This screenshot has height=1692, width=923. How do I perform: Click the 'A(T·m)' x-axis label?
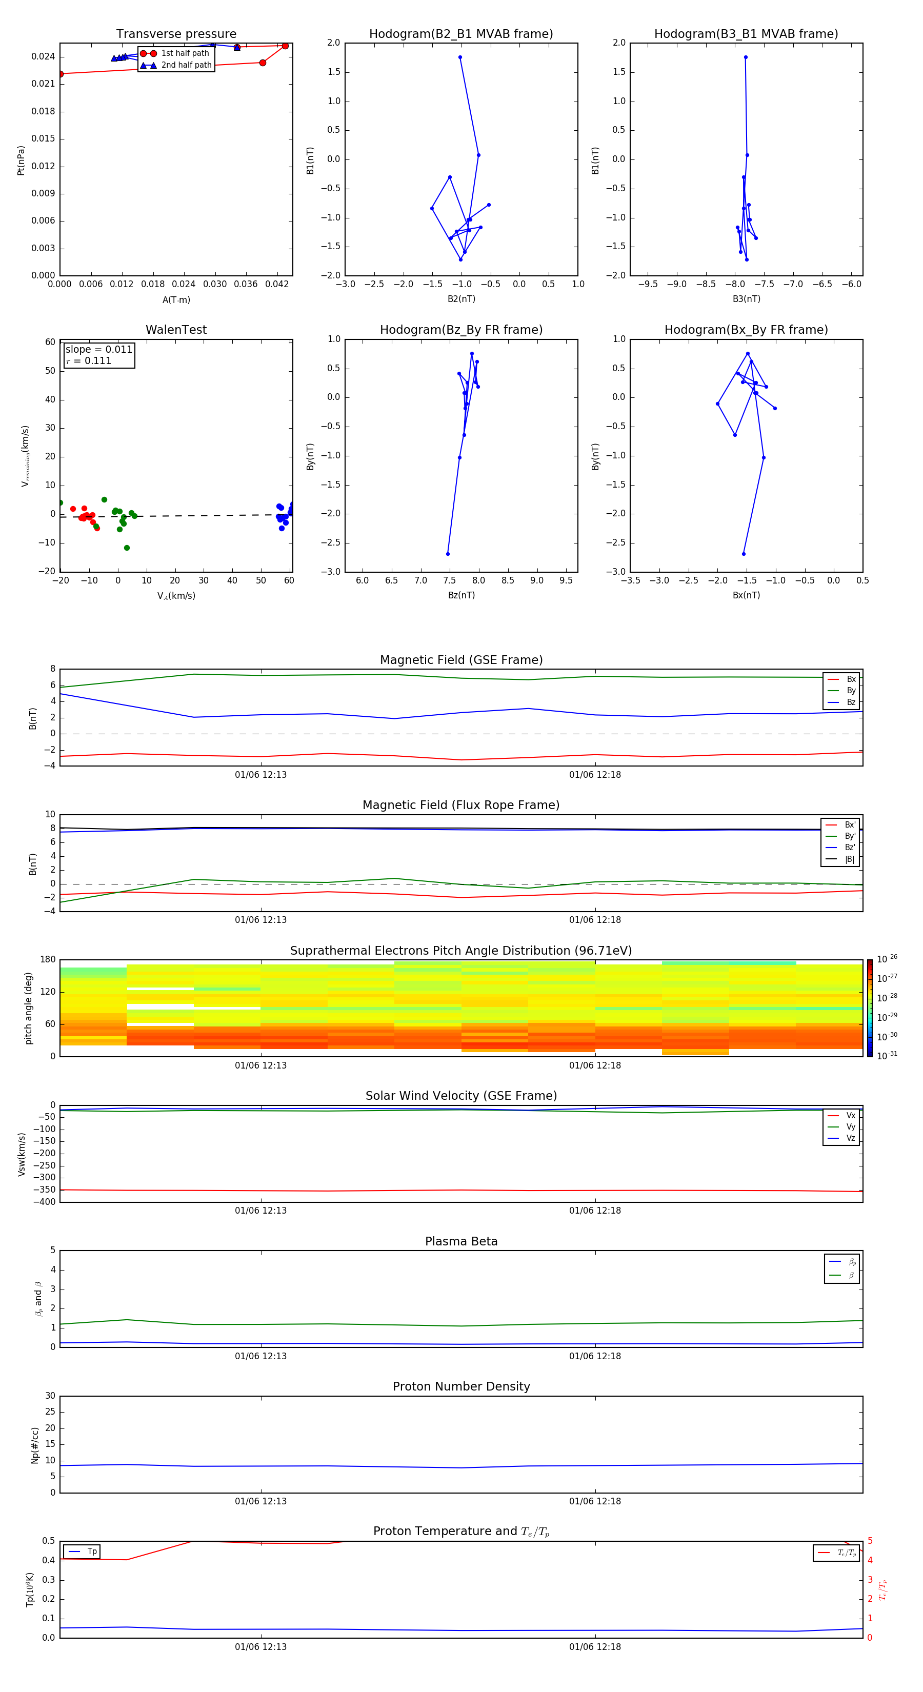[x=176, y=300]
